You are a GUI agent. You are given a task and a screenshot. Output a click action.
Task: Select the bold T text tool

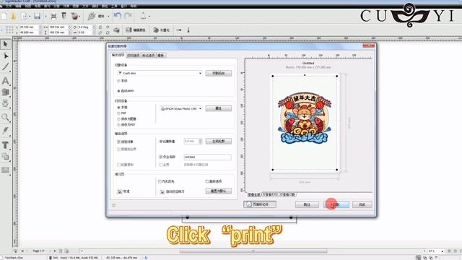coord(5,145)
